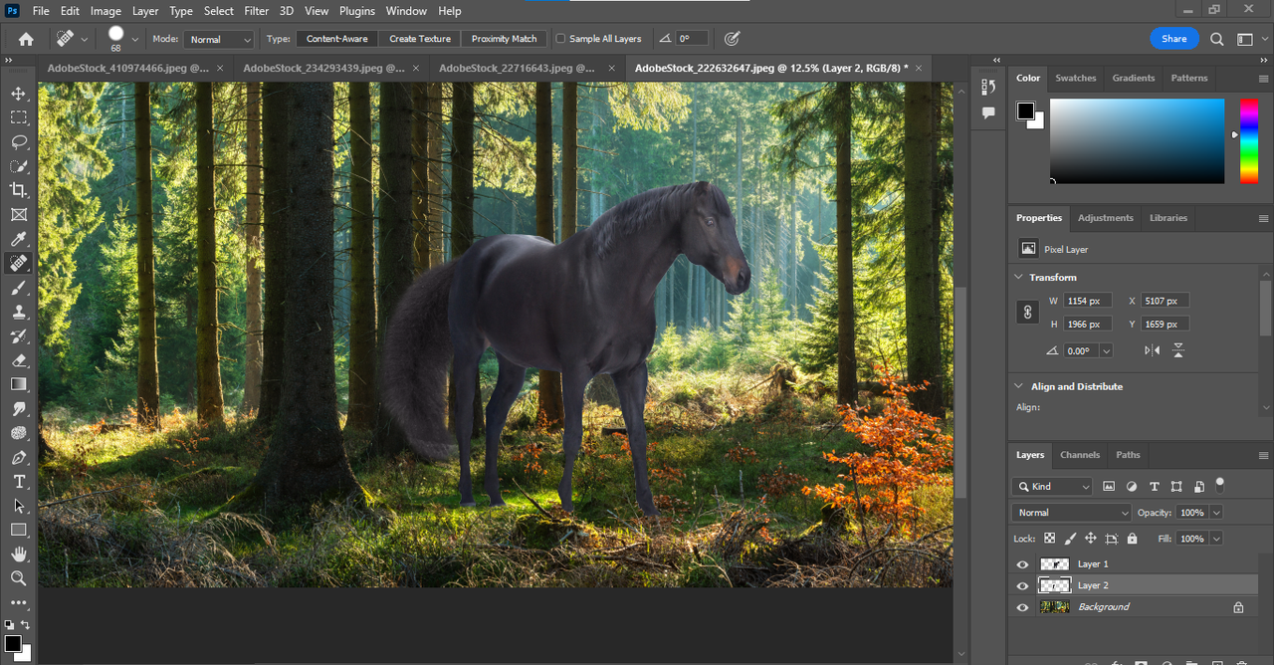
Task: Pick the Crop tool
Action: point(18,190)
